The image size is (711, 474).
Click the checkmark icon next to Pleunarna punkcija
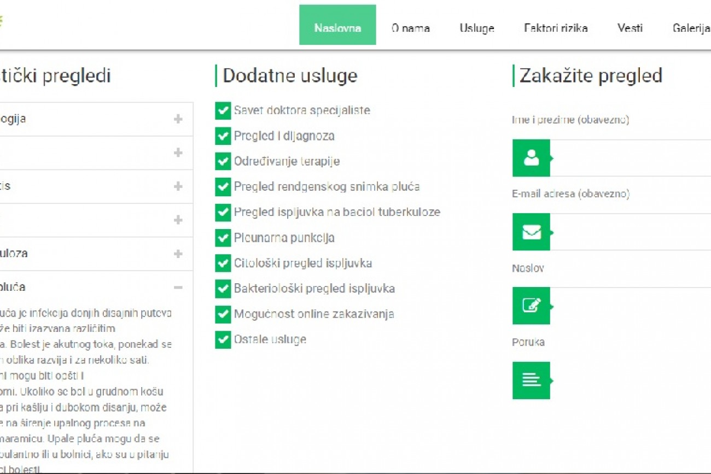(223, 238)
